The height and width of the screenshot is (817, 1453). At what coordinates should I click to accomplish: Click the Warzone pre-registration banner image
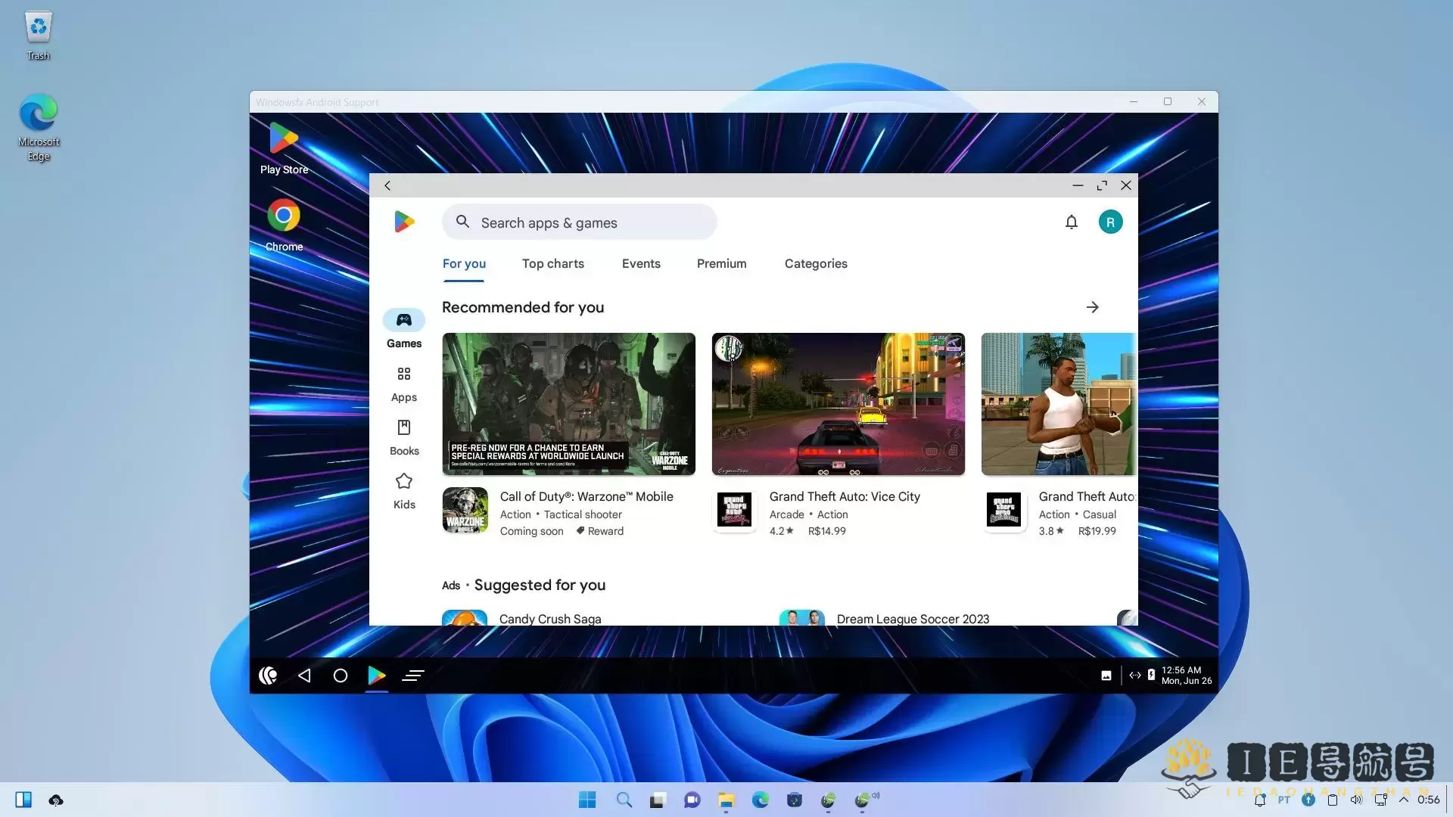click(x=568, y=404)
